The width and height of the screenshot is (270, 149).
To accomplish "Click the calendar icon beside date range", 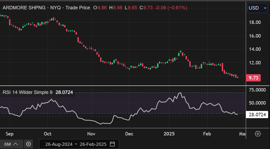I will coord(112,144).
